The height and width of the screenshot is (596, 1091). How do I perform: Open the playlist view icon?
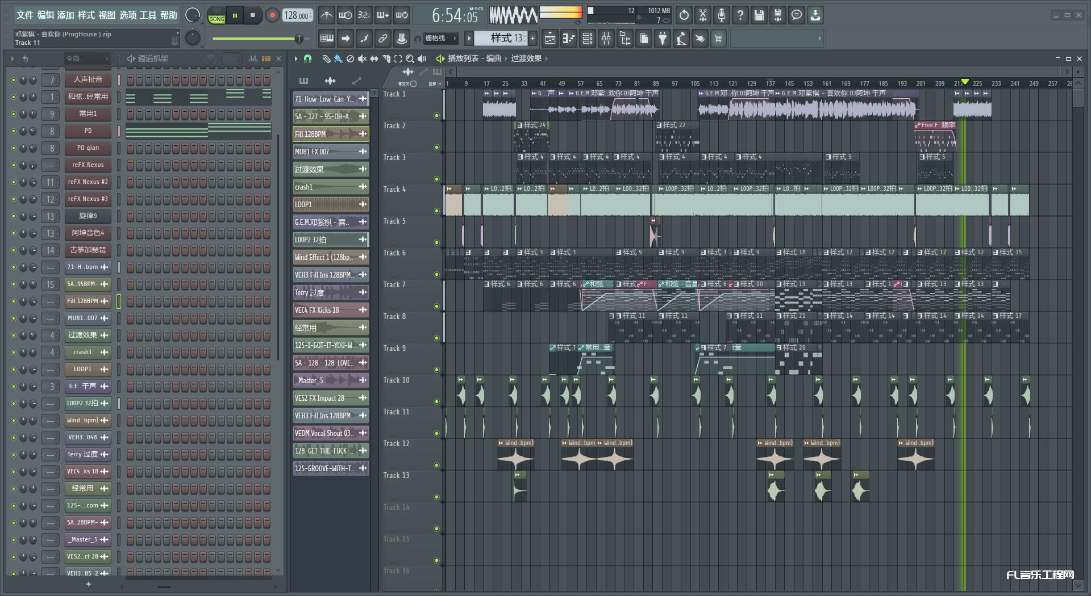click(550, 39)
